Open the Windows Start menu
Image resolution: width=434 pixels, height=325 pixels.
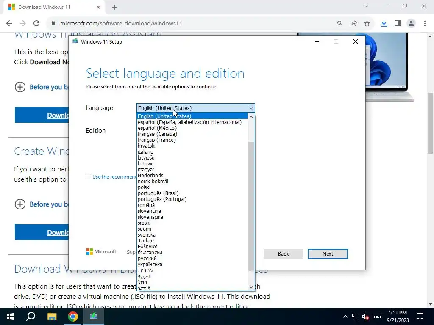pyautogui.click(x=10, y=317)
